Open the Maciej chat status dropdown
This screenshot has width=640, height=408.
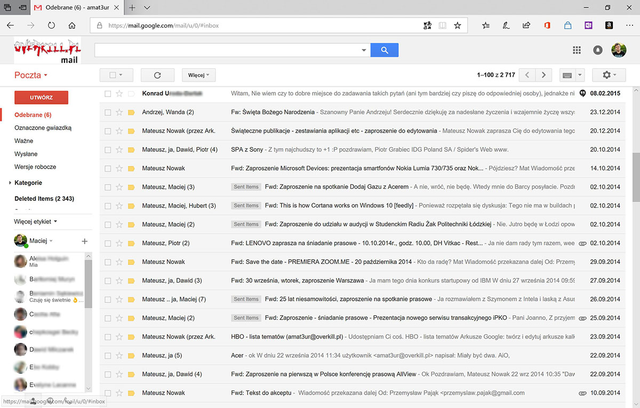pos(51,241)
